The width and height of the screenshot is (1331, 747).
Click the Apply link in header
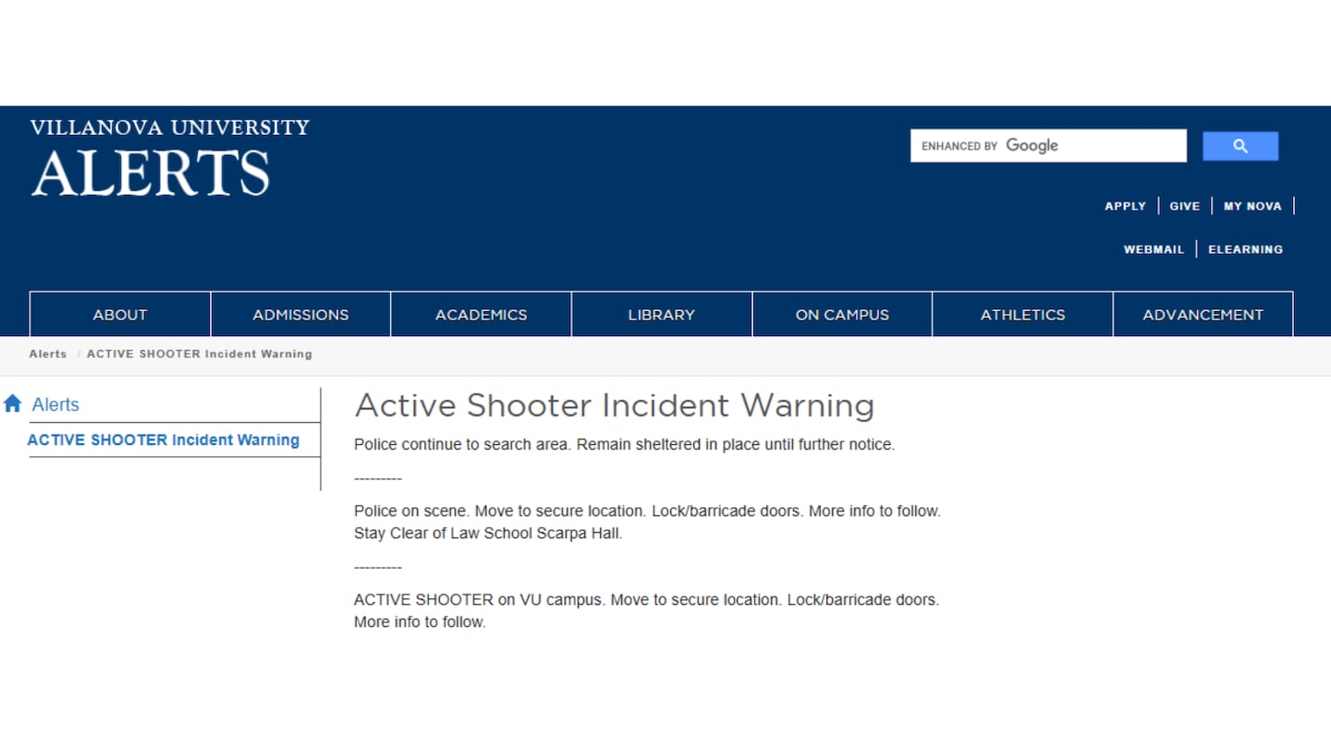[x=1125, y=206]
